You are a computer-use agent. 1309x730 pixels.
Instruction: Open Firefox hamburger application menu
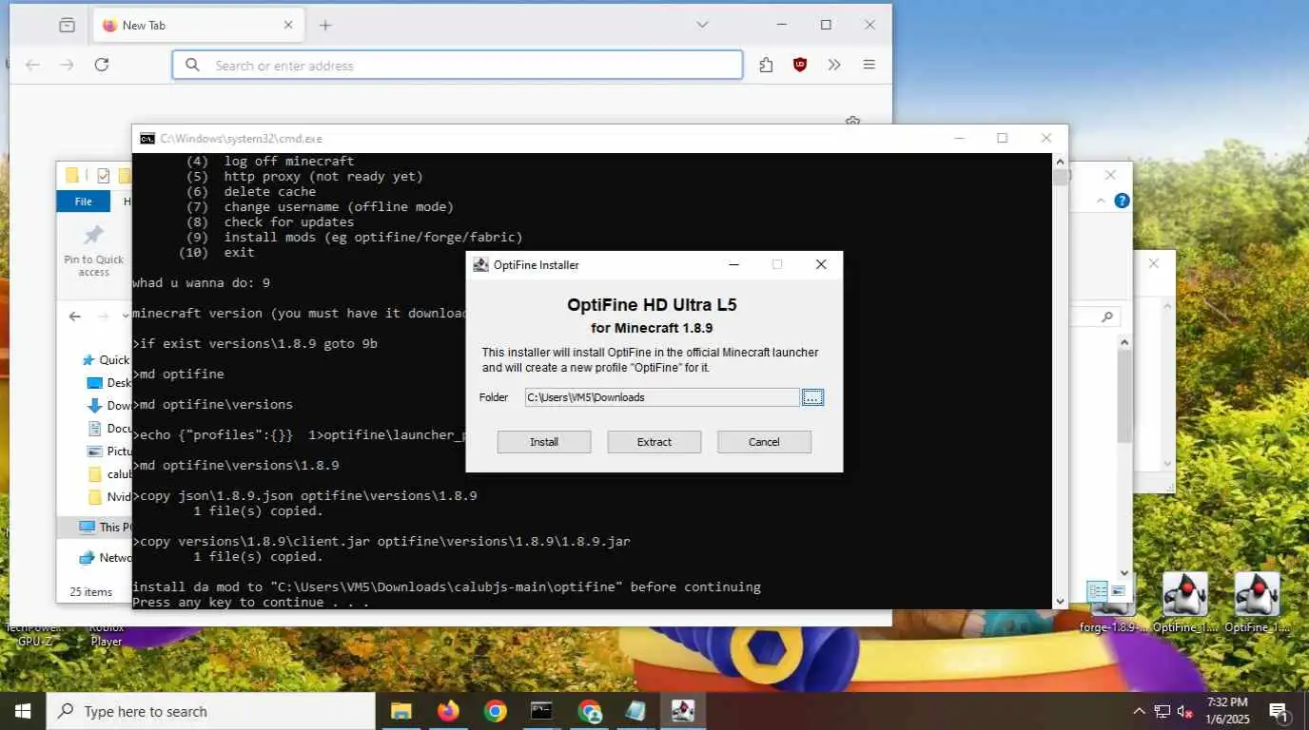(x=869, y=65)
